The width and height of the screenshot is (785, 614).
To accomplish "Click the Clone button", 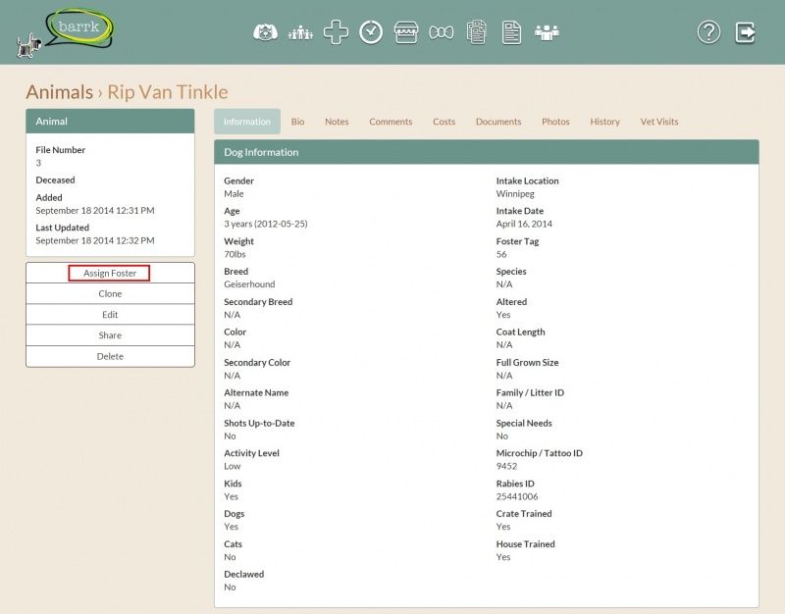I will [x=110, y=293].
